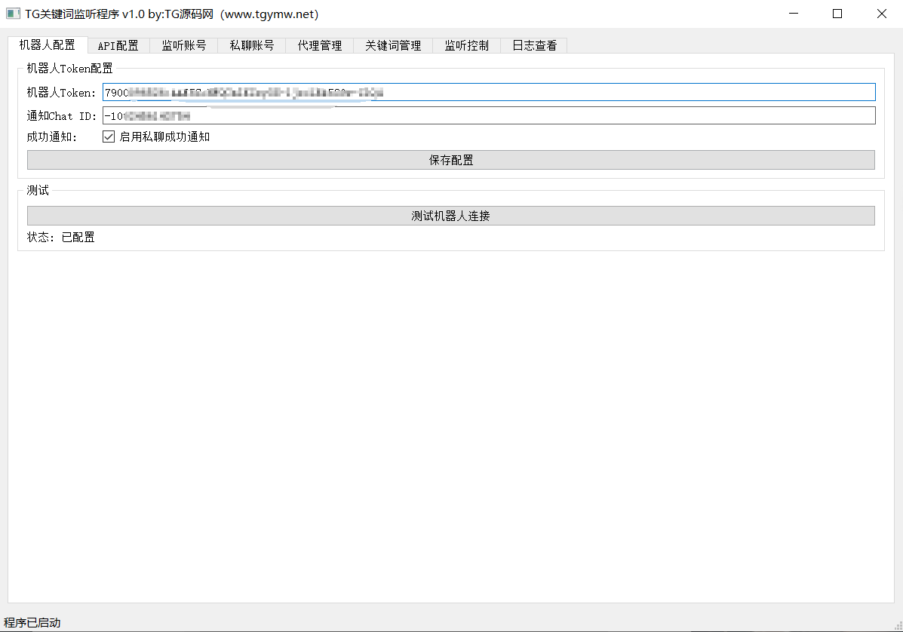Close the TG关键词监听程序 window
This screenshot has width=903, height=632.
pyautogui.click(x=881, y=14)
